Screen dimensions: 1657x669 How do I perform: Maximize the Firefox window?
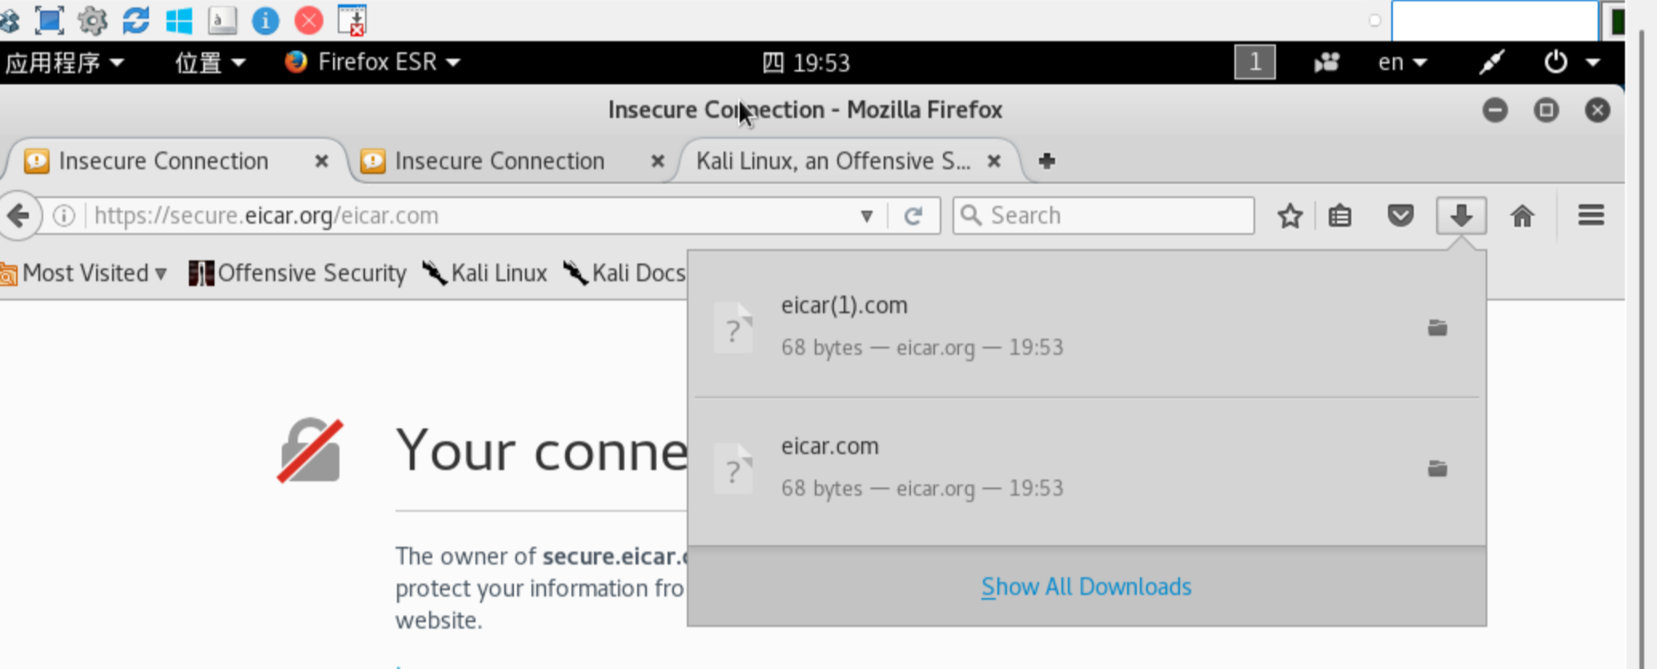tap(1547, 110)
